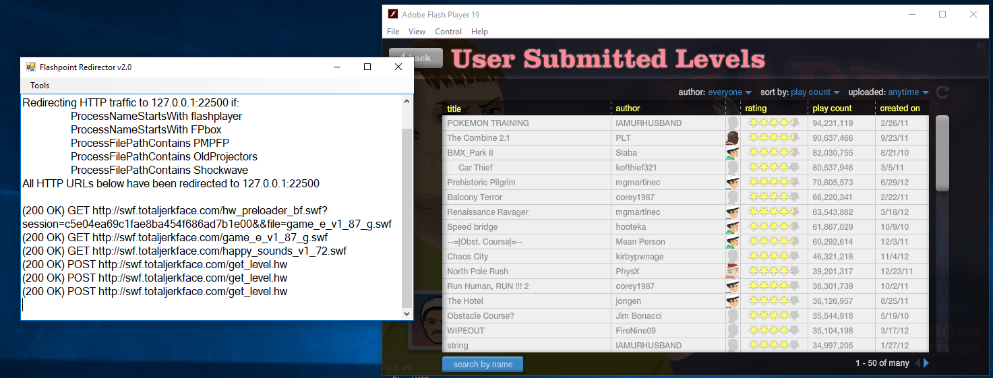Image resolution: width=993 pixels, height=378 pixels.
Task: Open the author filter dropdown
Action: (729, 92)
